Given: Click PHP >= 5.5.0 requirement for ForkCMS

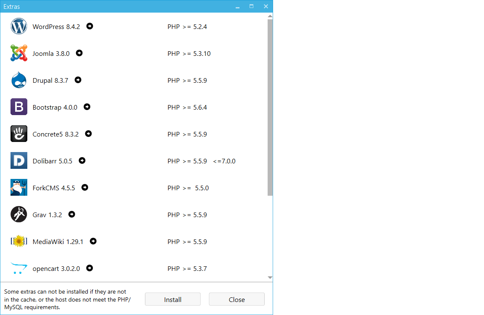Looking at the screenshot, I should [x=188, y=188].
